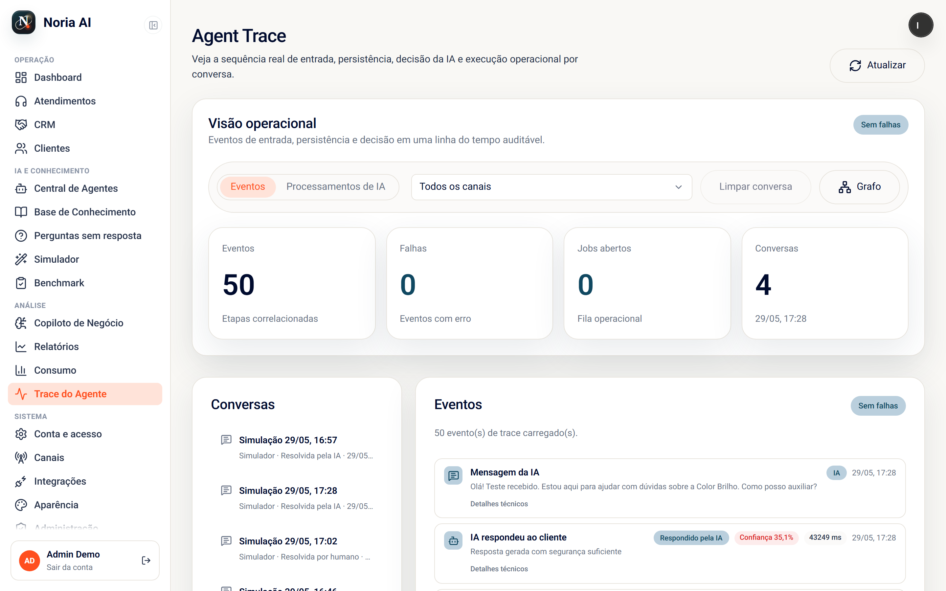Open Canais broadcast antenna icon

pyautogui.click(x=21, y=458)
